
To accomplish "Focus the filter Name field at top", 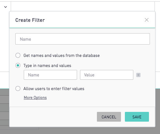I will point(83,39).
